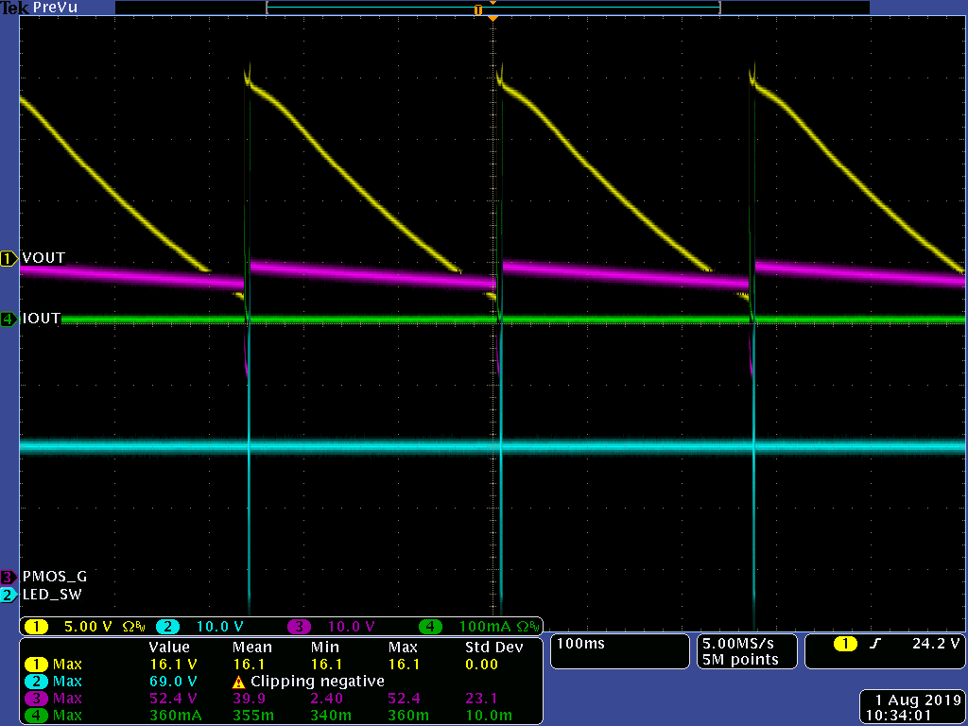
Task: Click the 52.4 V channel 3 value
Action: point(174,699)
